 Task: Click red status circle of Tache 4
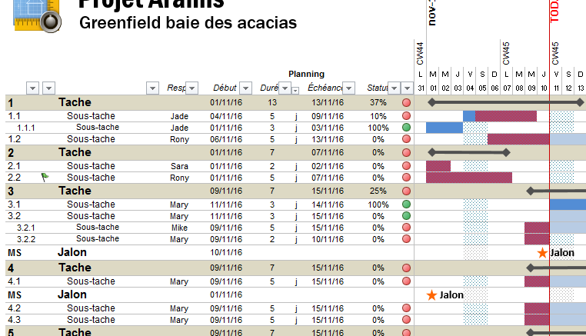point(406,268)
